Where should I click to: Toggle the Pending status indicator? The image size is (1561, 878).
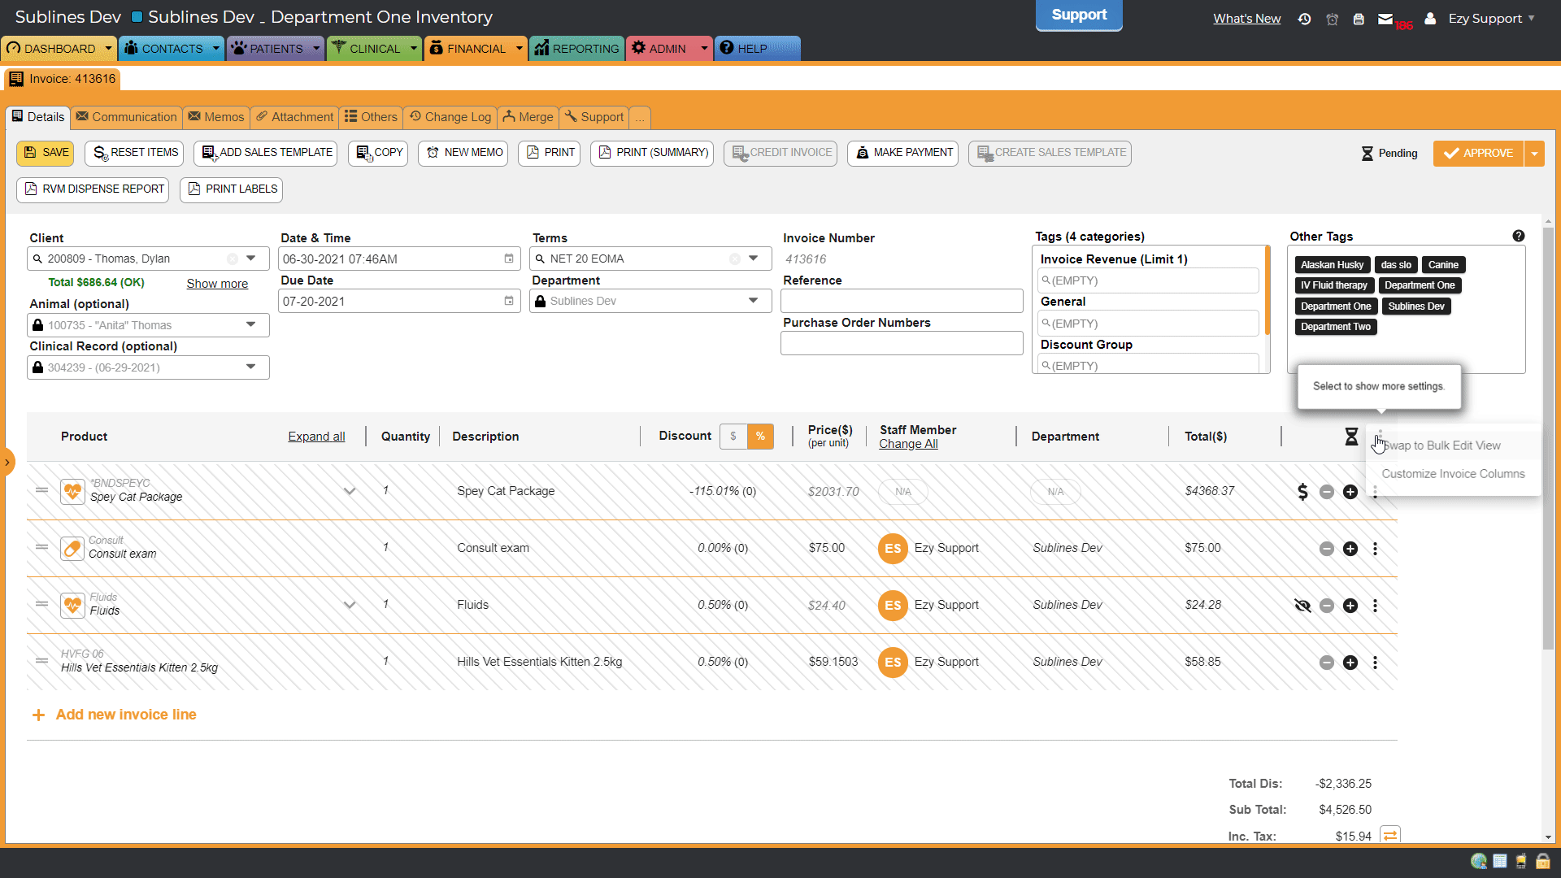pyautogui.click(x=1389, y=152)
